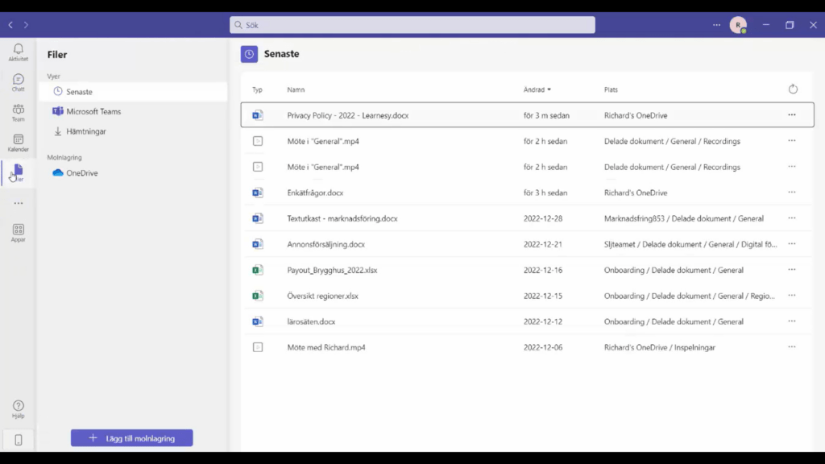
Task: Open the Kalender icon
Action: tap(18, 143)
